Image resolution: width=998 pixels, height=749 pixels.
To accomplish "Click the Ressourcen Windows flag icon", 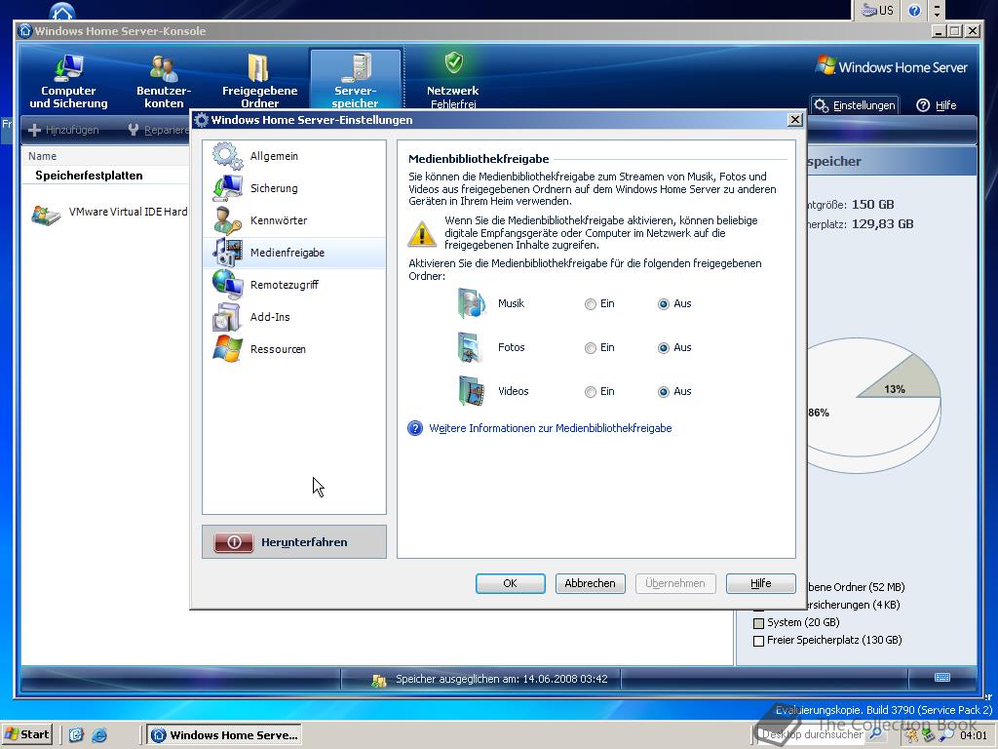I will pyautogui.click(x=227, y=349).
